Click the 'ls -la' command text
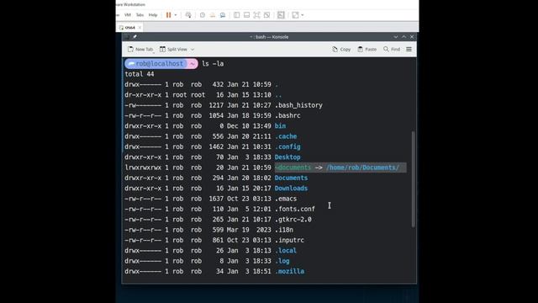Image resolution: width=538 pixels, height=303 pixels. pyautogui.click(x=213, y=64)
